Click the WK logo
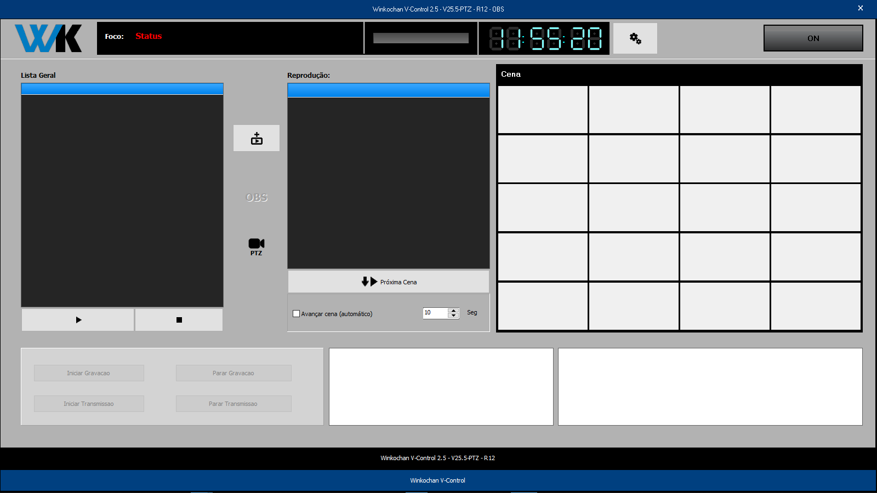 tap(48, 38)
